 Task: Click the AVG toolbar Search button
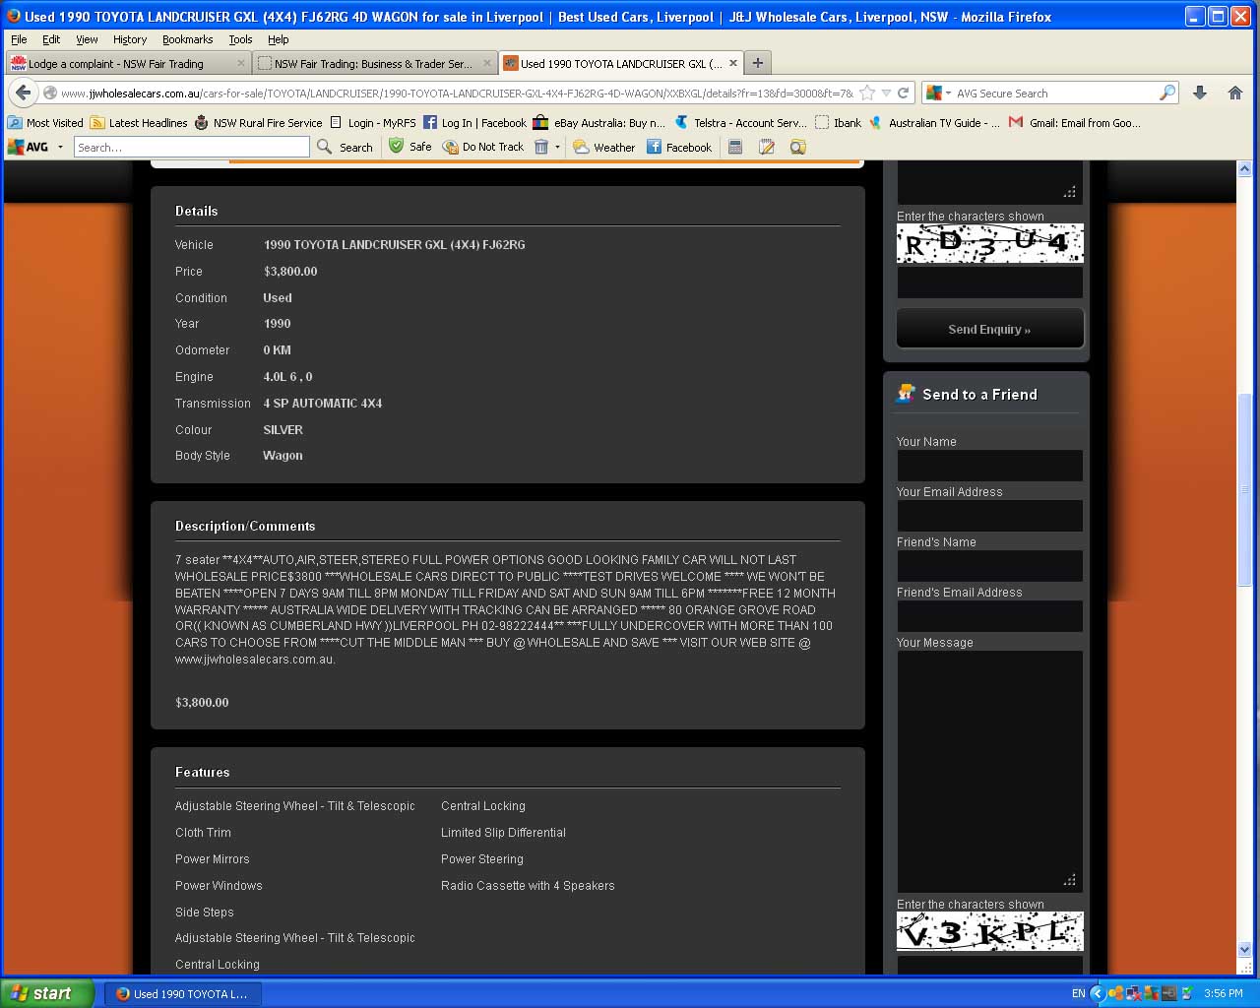pos(346,147)
